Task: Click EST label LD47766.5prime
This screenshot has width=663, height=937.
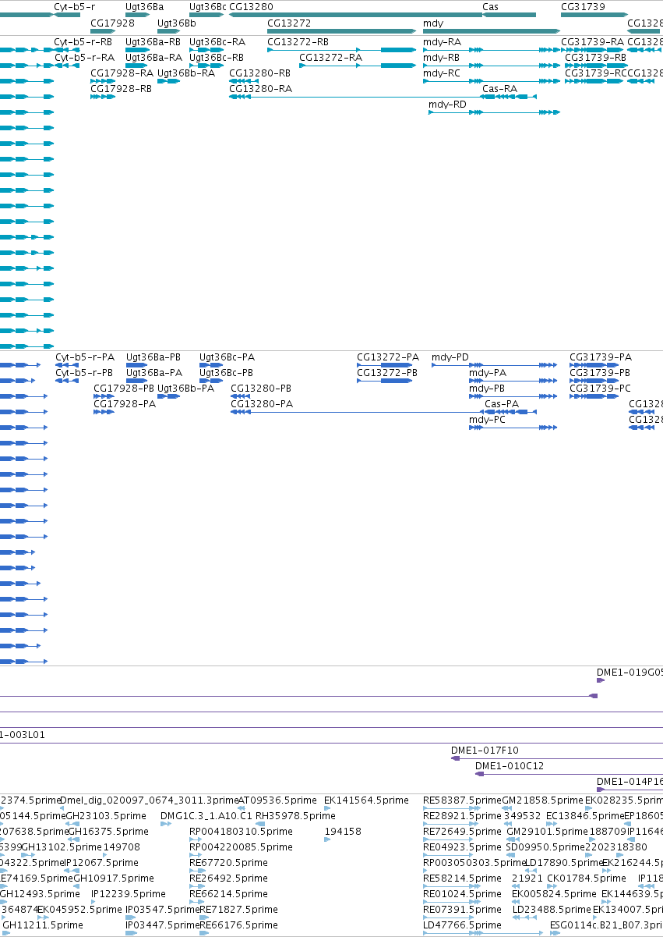Action: click(463, 925)
